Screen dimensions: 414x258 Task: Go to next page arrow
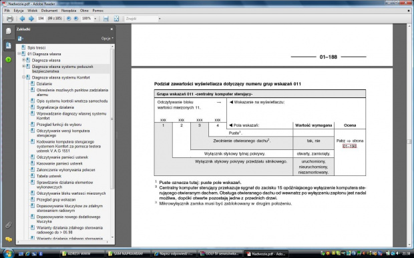coord(31,19)
